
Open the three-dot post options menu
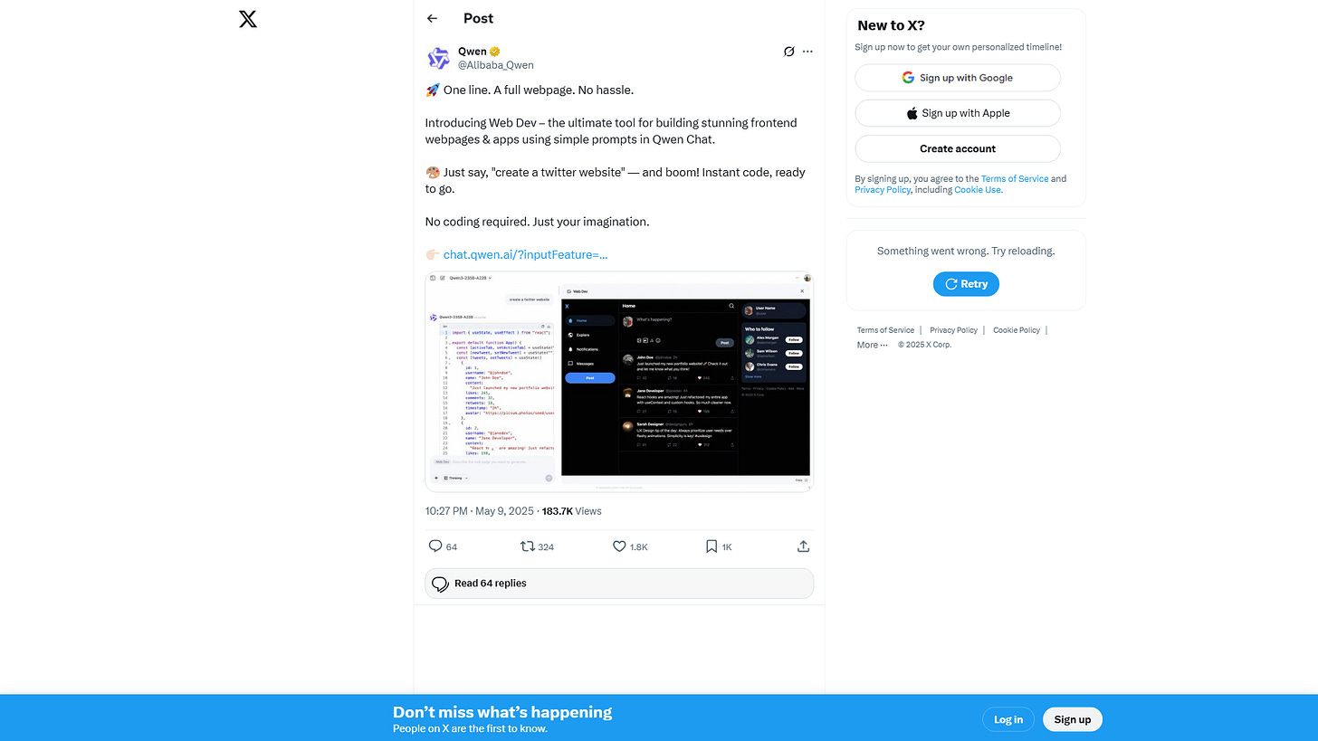(x=807, y=52)
